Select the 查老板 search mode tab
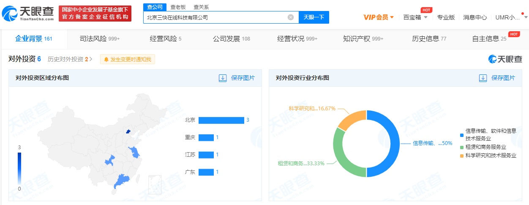529x205 pixels. point(178,7)
